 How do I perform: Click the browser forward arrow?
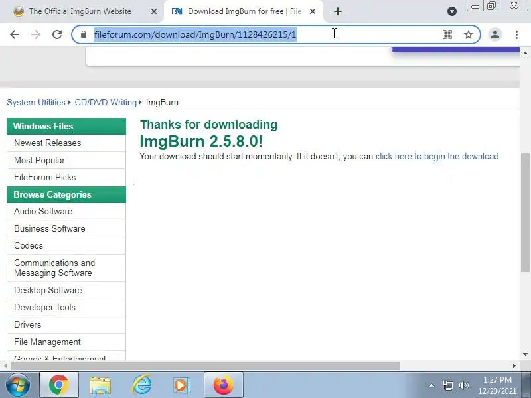(x=36, y=34)
